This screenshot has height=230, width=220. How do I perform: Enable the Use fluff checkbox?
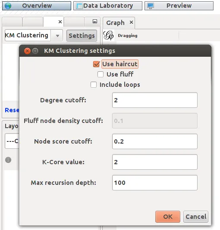101,74
